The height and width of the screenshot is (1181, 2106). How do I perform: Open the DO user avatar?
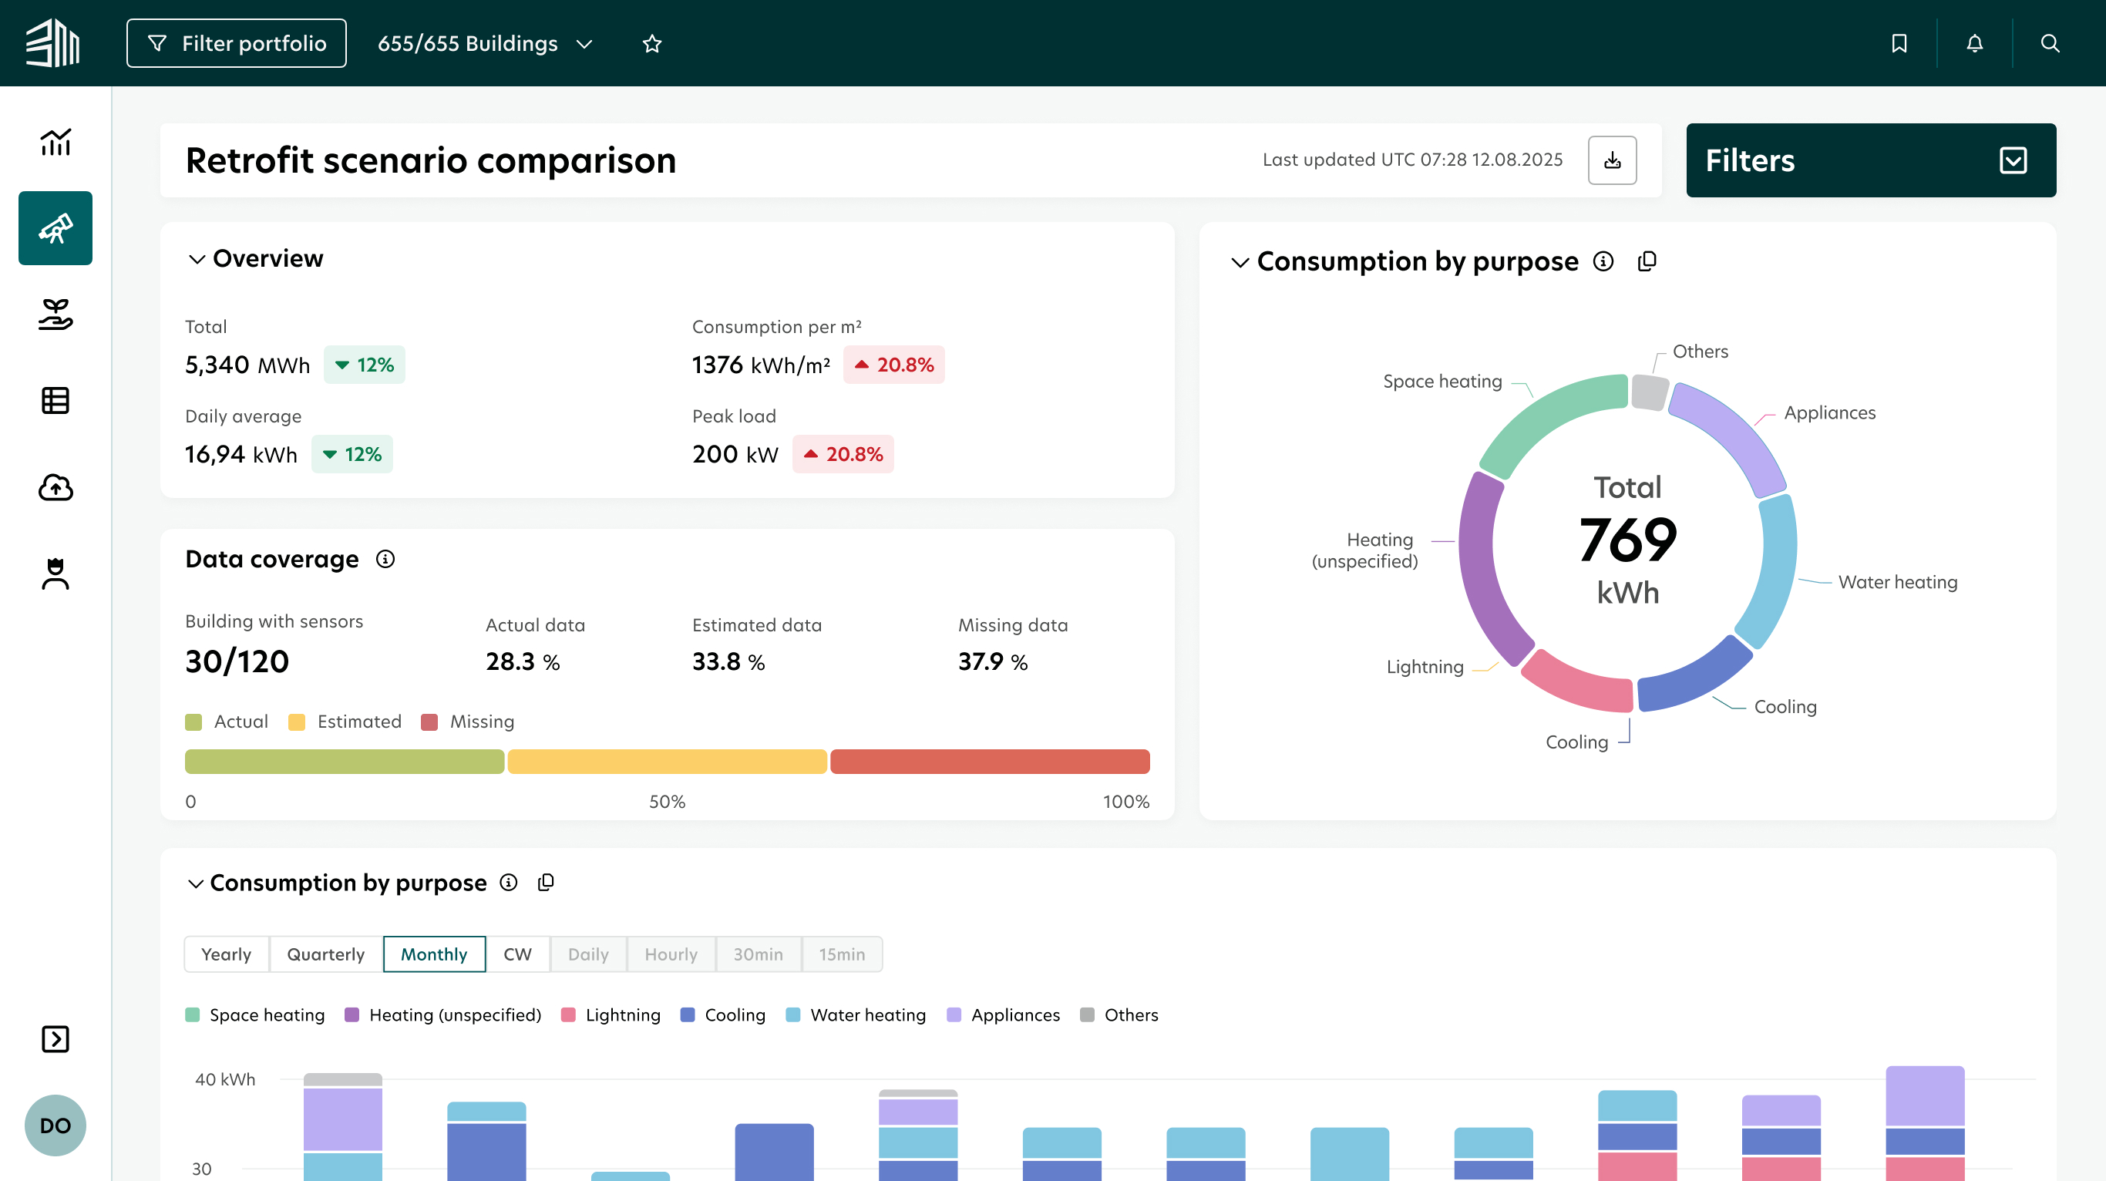pos(56,1125)
